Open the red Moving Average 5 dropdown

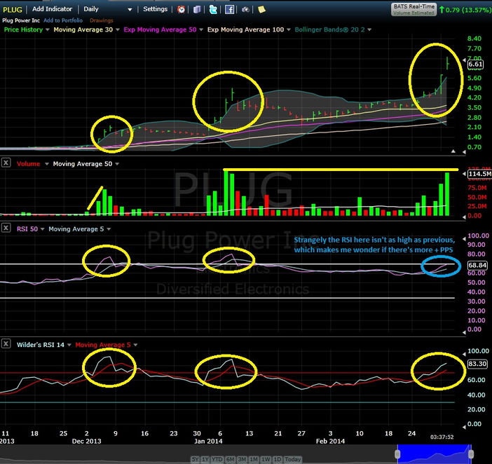click(x=135, y=345)
